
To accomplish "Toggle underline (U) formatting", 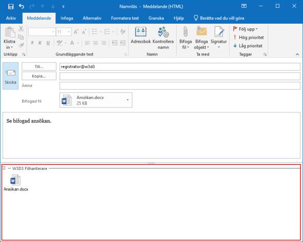I will click(x=48, y=43).
